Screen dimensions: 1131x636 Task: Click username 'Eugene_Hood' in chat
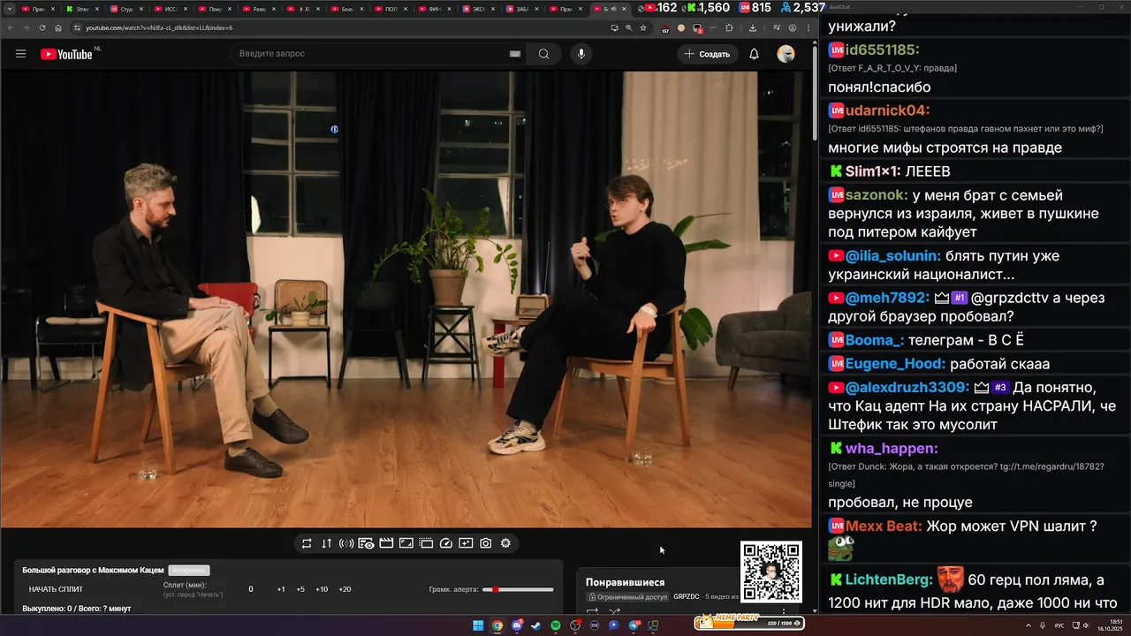pos(895,364)
